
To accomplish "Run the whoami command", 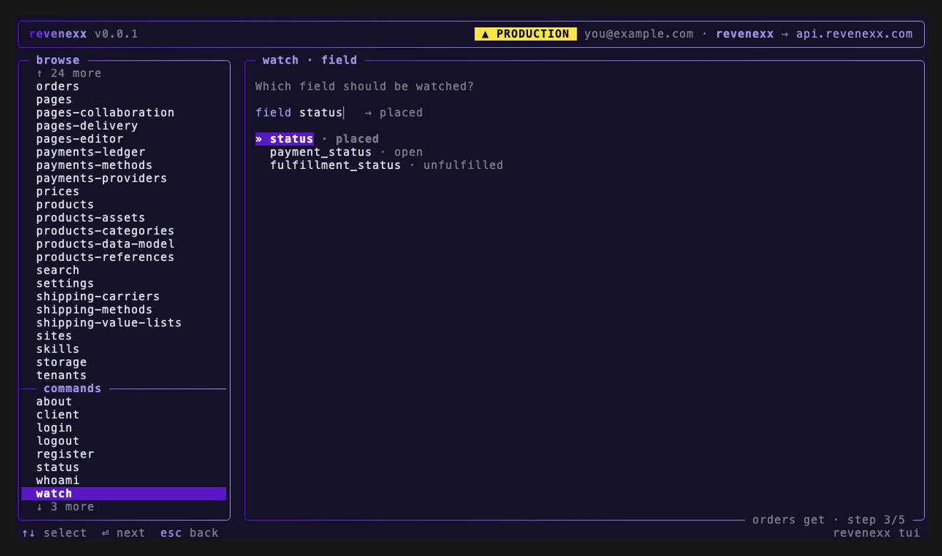I will [58, 480].
